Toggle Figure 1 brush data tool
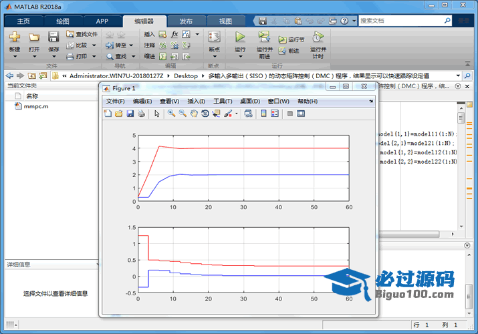 (228, 114)
